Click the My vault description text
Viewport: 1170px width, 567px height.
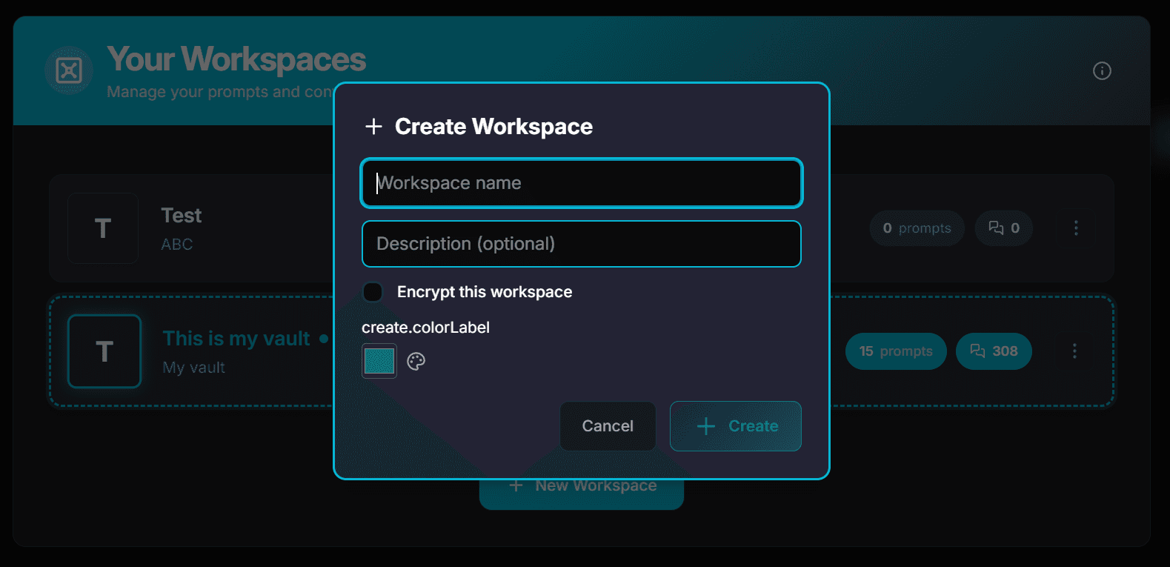click(x=194, y=368)
